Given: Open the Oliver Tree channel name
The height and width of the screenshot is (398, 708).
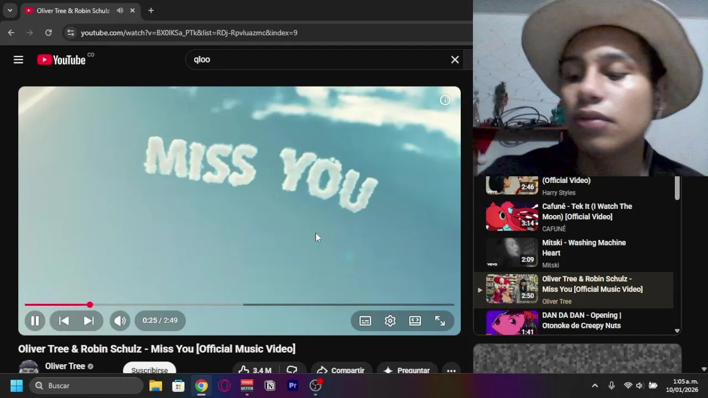Looking at the screenshot, I should (65, 366).
